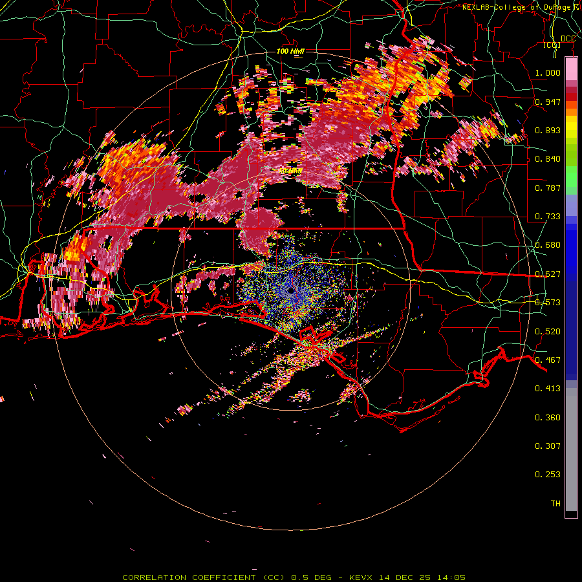Select the 0.520 scale label

pos(548,332)
